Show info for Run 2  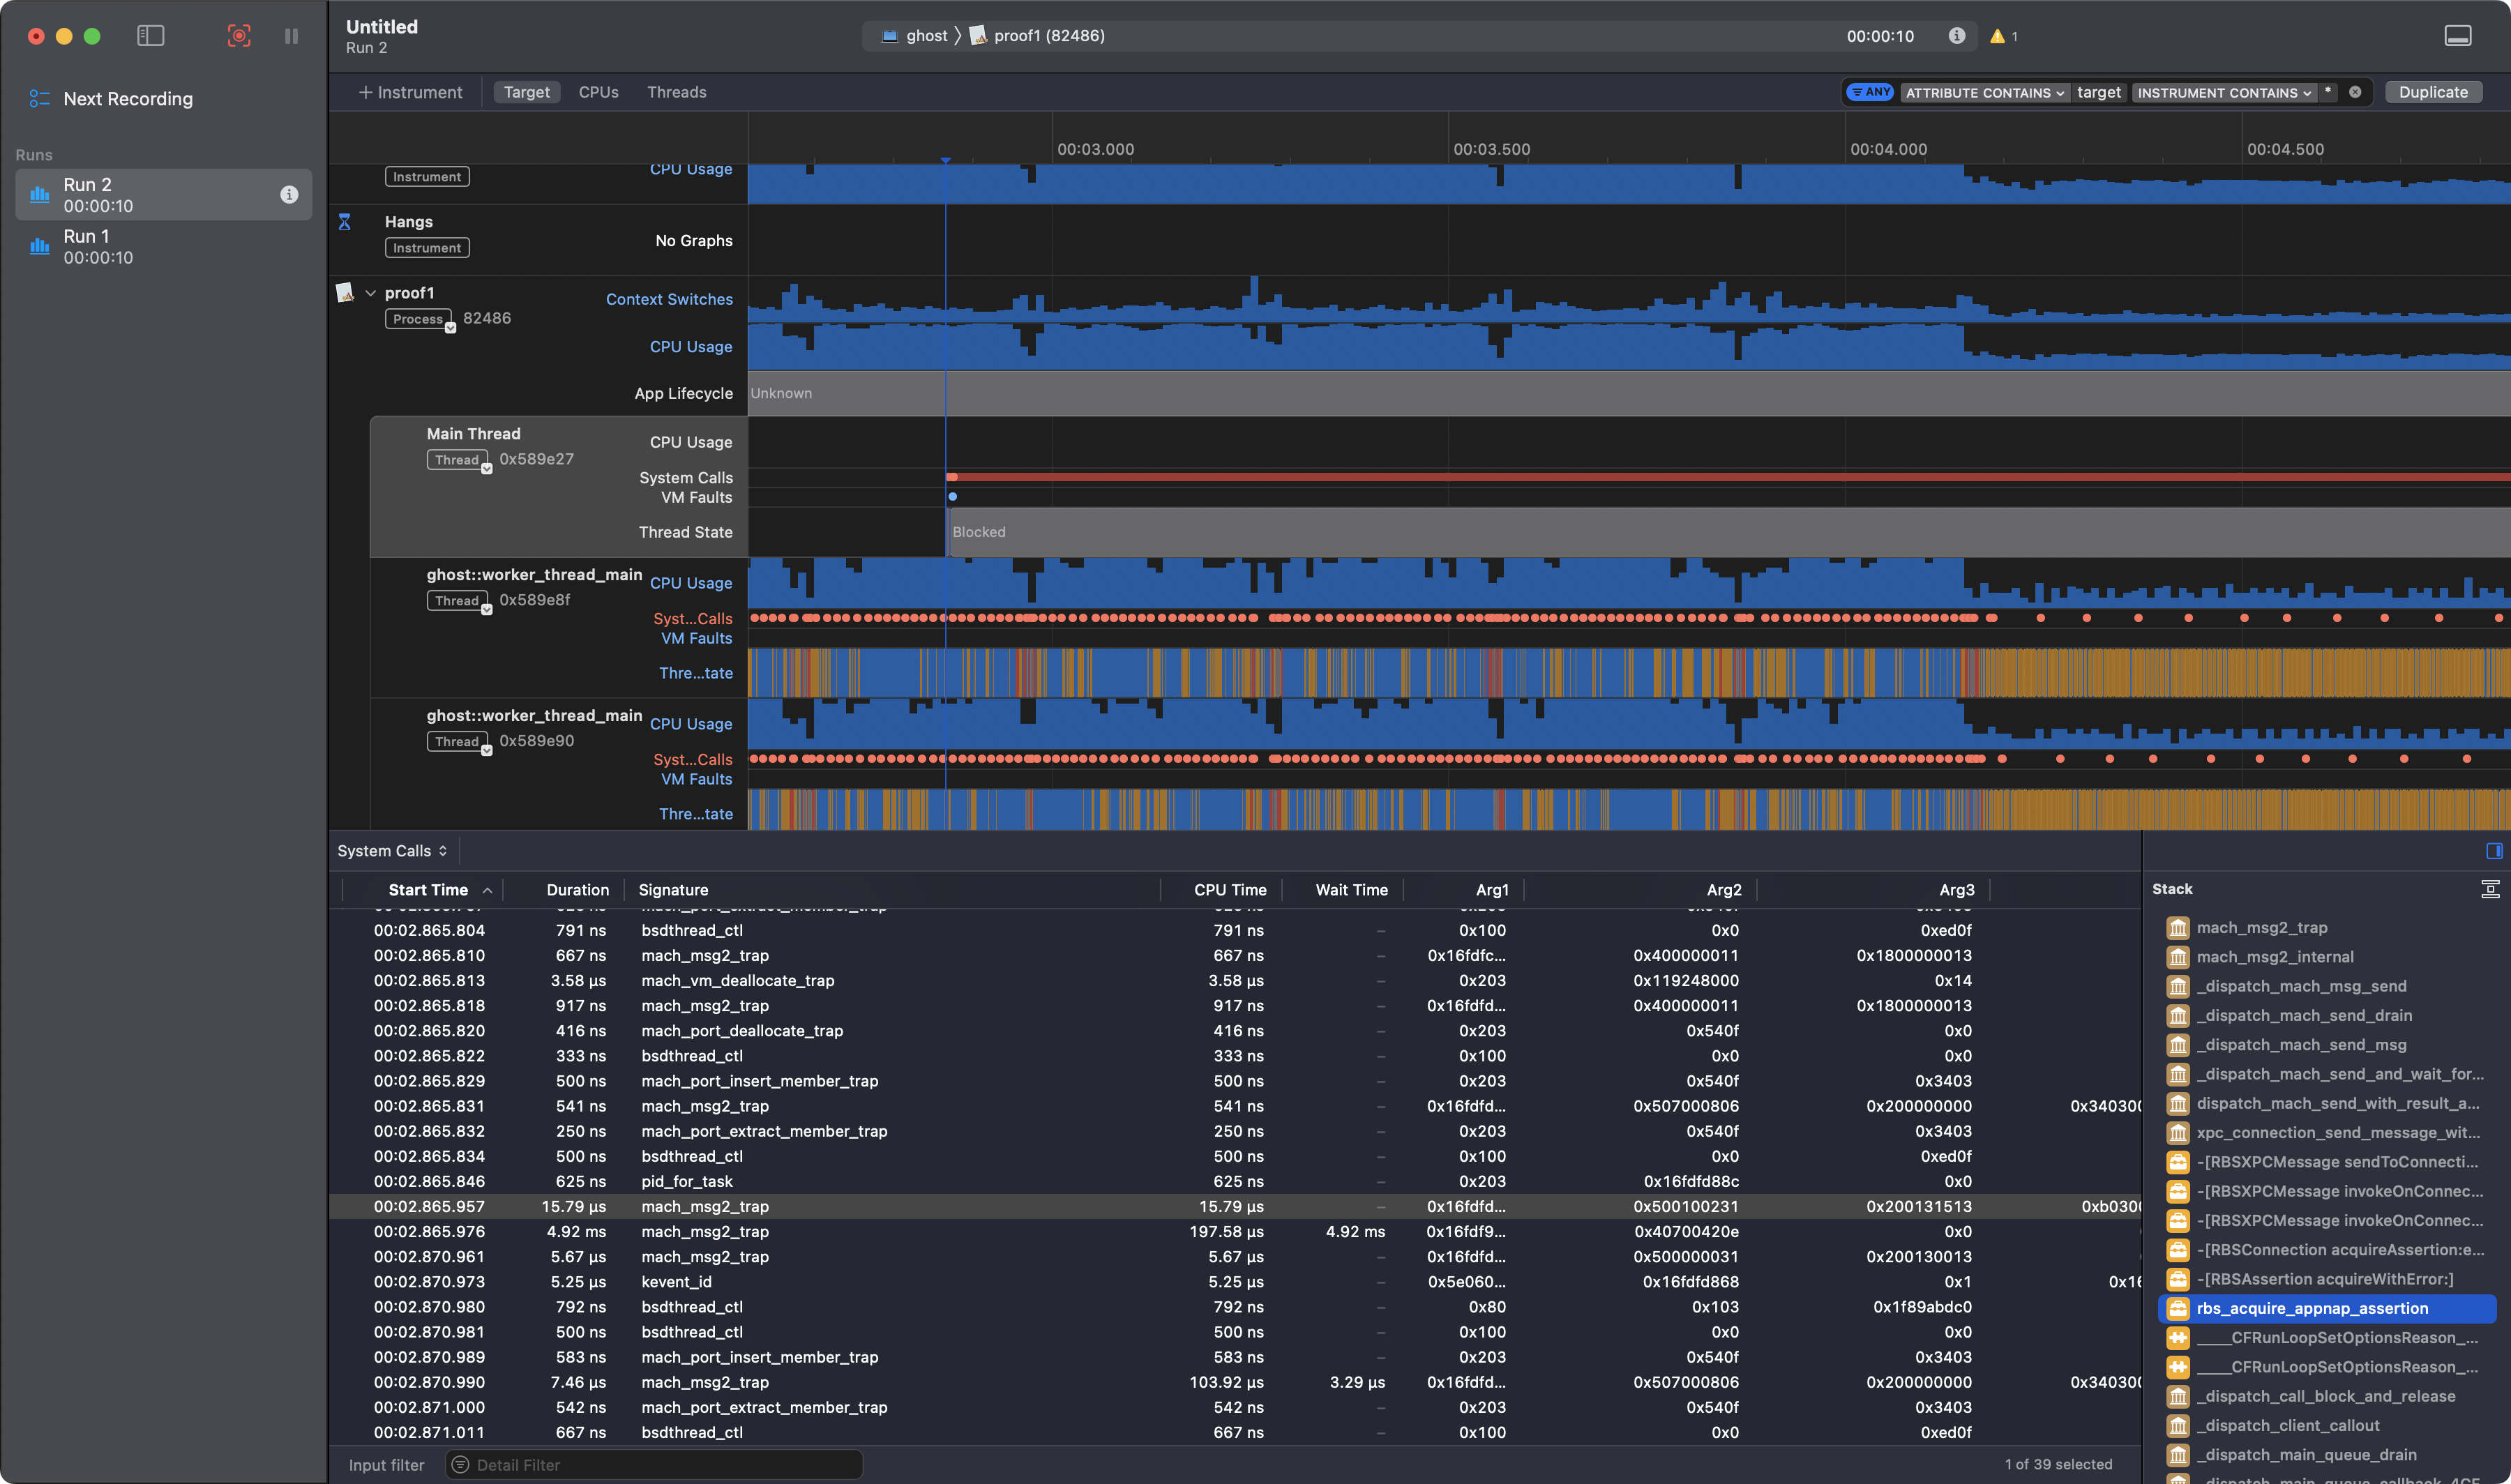click(289, 195)
